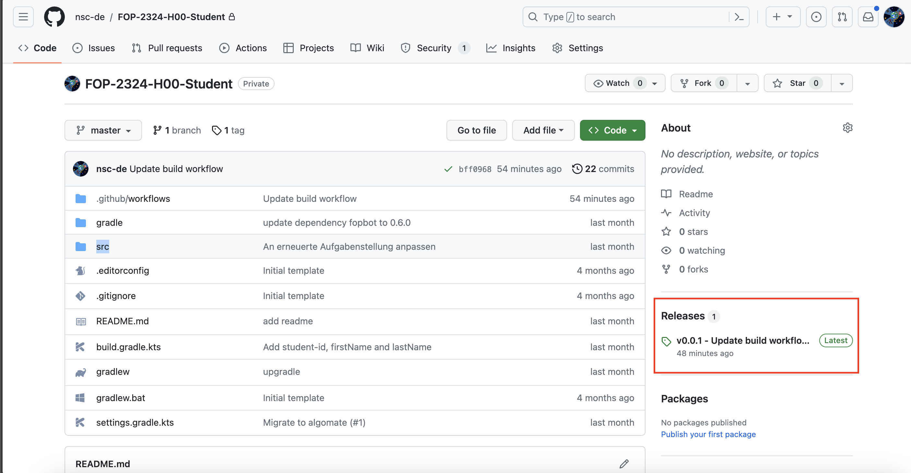Open the hamburger navigation menu
Image resolution: width=911 pixels, height=473 pixels.
click(23, 17)
